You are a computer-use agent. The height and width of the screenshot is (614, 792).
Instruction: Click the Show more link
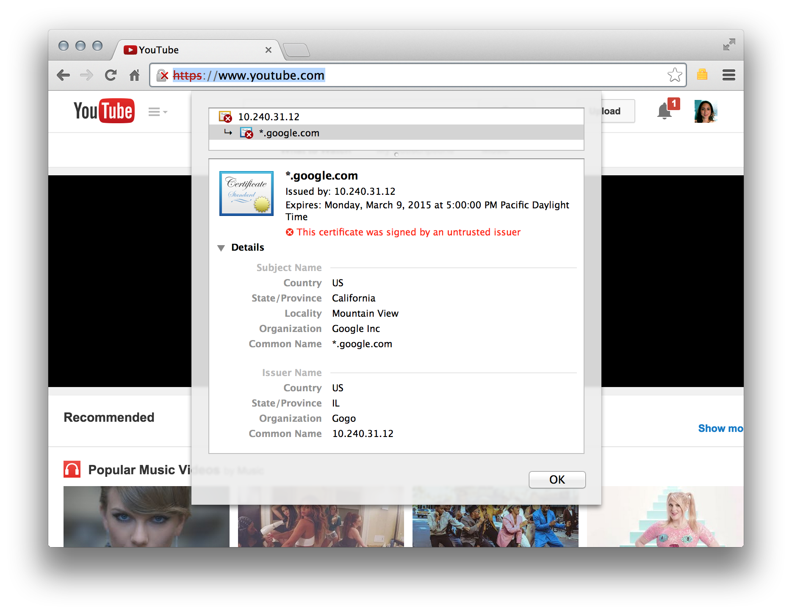[x=721, y=429]
